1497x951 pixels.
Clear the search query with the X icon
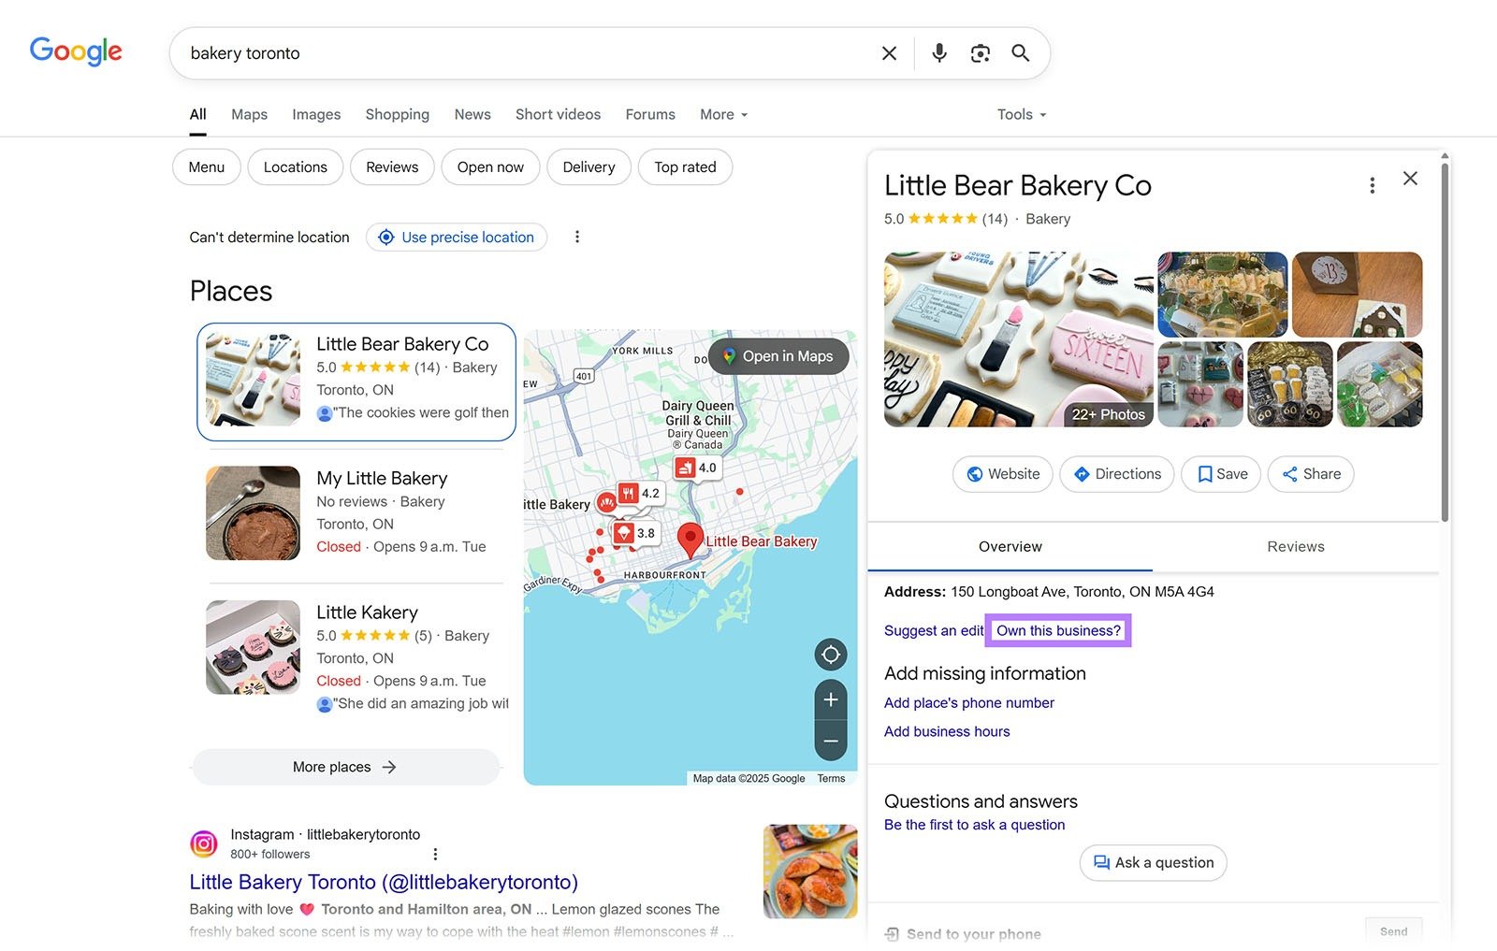pos(888,53)
